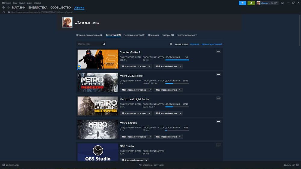301x169 pixels.
Task: Click Metro 2033 Redux achievements progress bar
Action: point(177,83)
